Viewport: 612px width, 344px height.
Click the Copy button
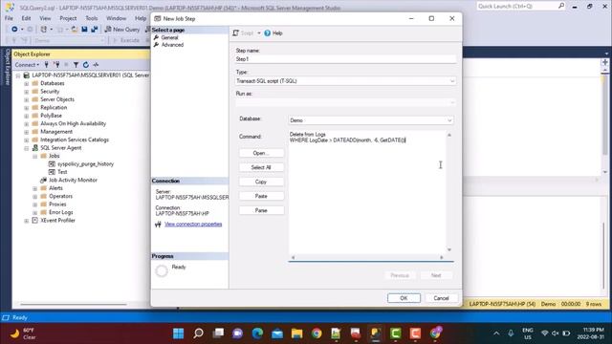(x=261, y=182)
